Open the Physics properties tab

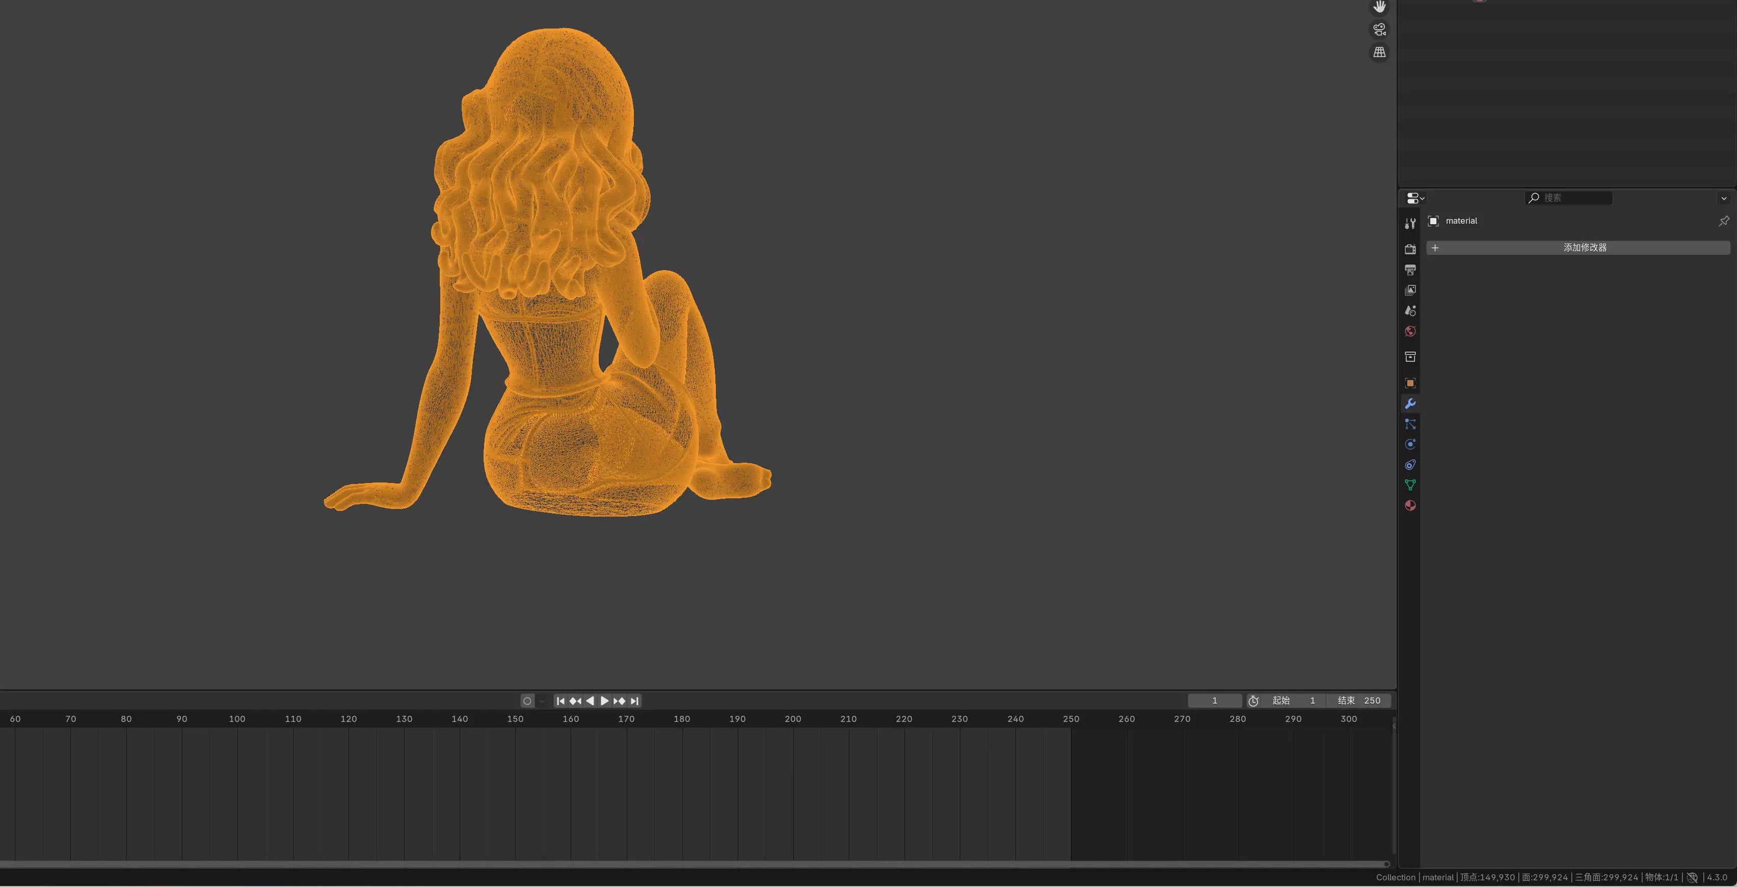tap(1410, 444)
